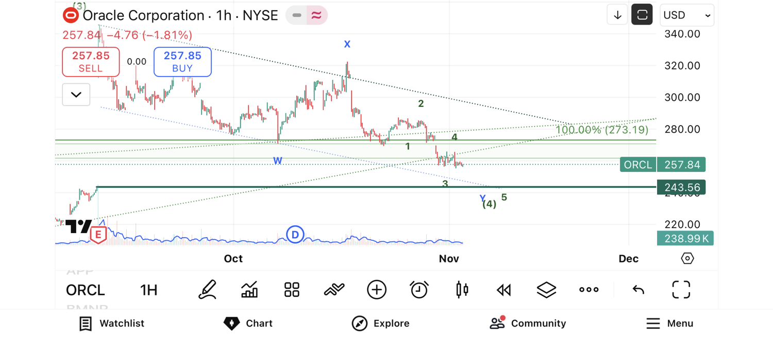Open the USD currency dropdown
Viewport: 773px width, 355px height.
687,15
